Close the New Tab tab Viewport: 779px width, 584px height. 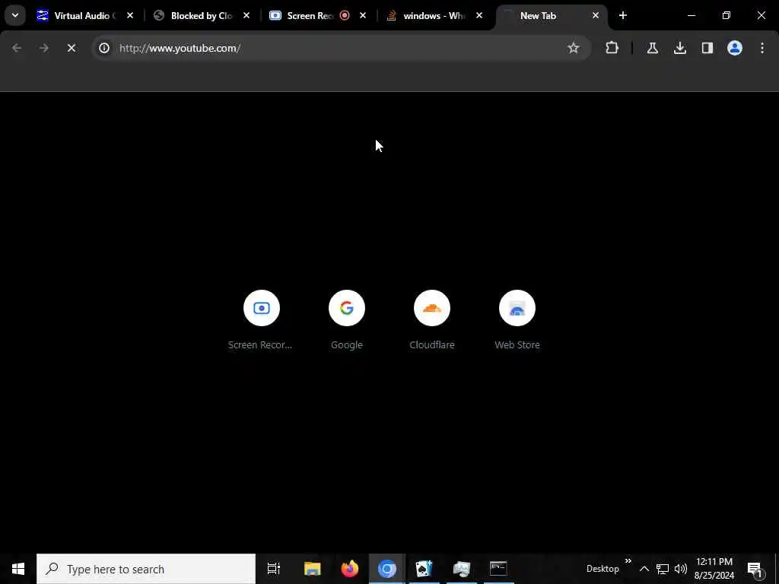(x=596, y=15)
